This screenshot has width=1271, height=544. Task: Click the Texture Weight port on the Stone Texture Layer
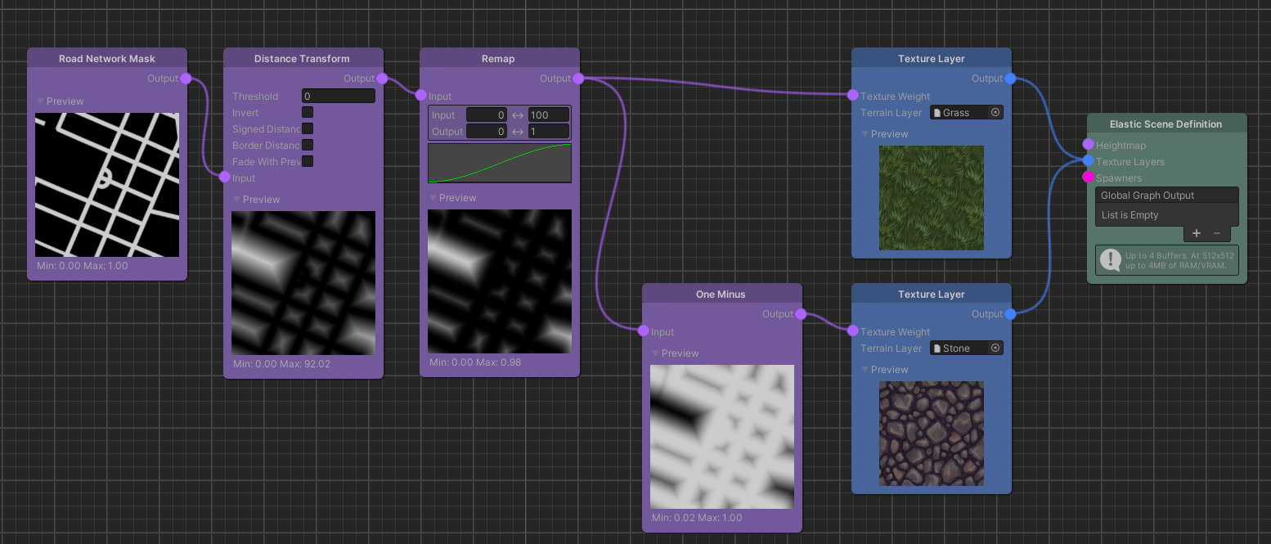(853, 331)
